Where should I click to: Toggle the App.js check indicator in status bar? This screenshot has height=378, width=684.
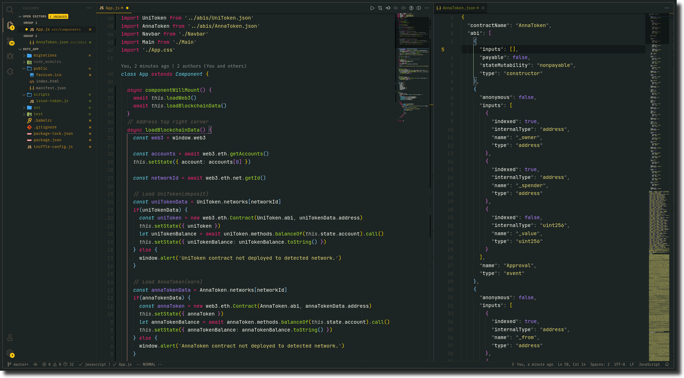tap(122, 364)
